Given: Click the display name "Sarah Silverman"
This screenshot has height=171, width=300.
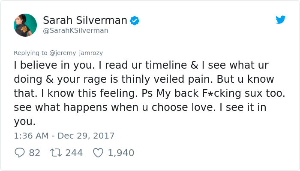Looking at the screenshot, I should pyautogui.click(x=85, y=20).
